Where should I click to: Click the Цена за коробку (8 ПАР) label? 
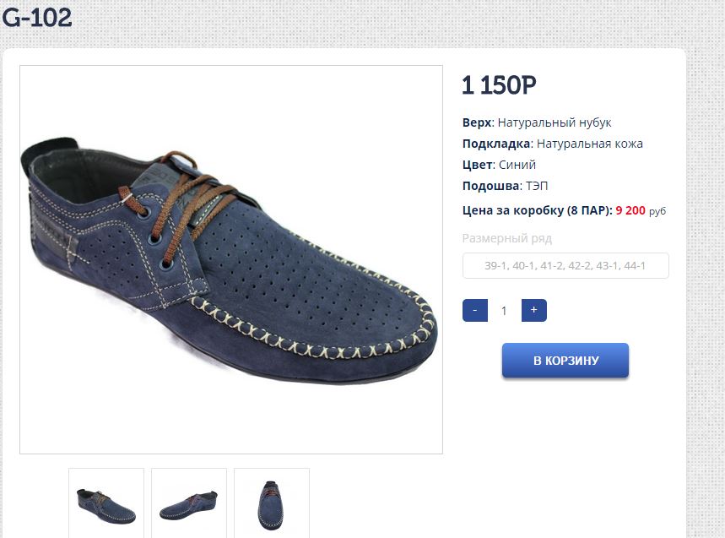[537, 210]
